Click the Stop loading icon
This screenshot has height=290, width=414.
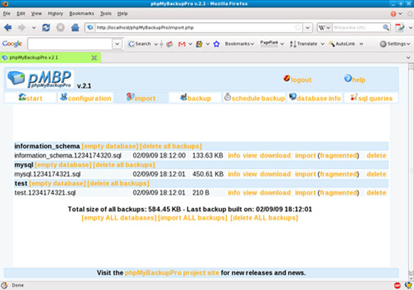coord(61,27)
